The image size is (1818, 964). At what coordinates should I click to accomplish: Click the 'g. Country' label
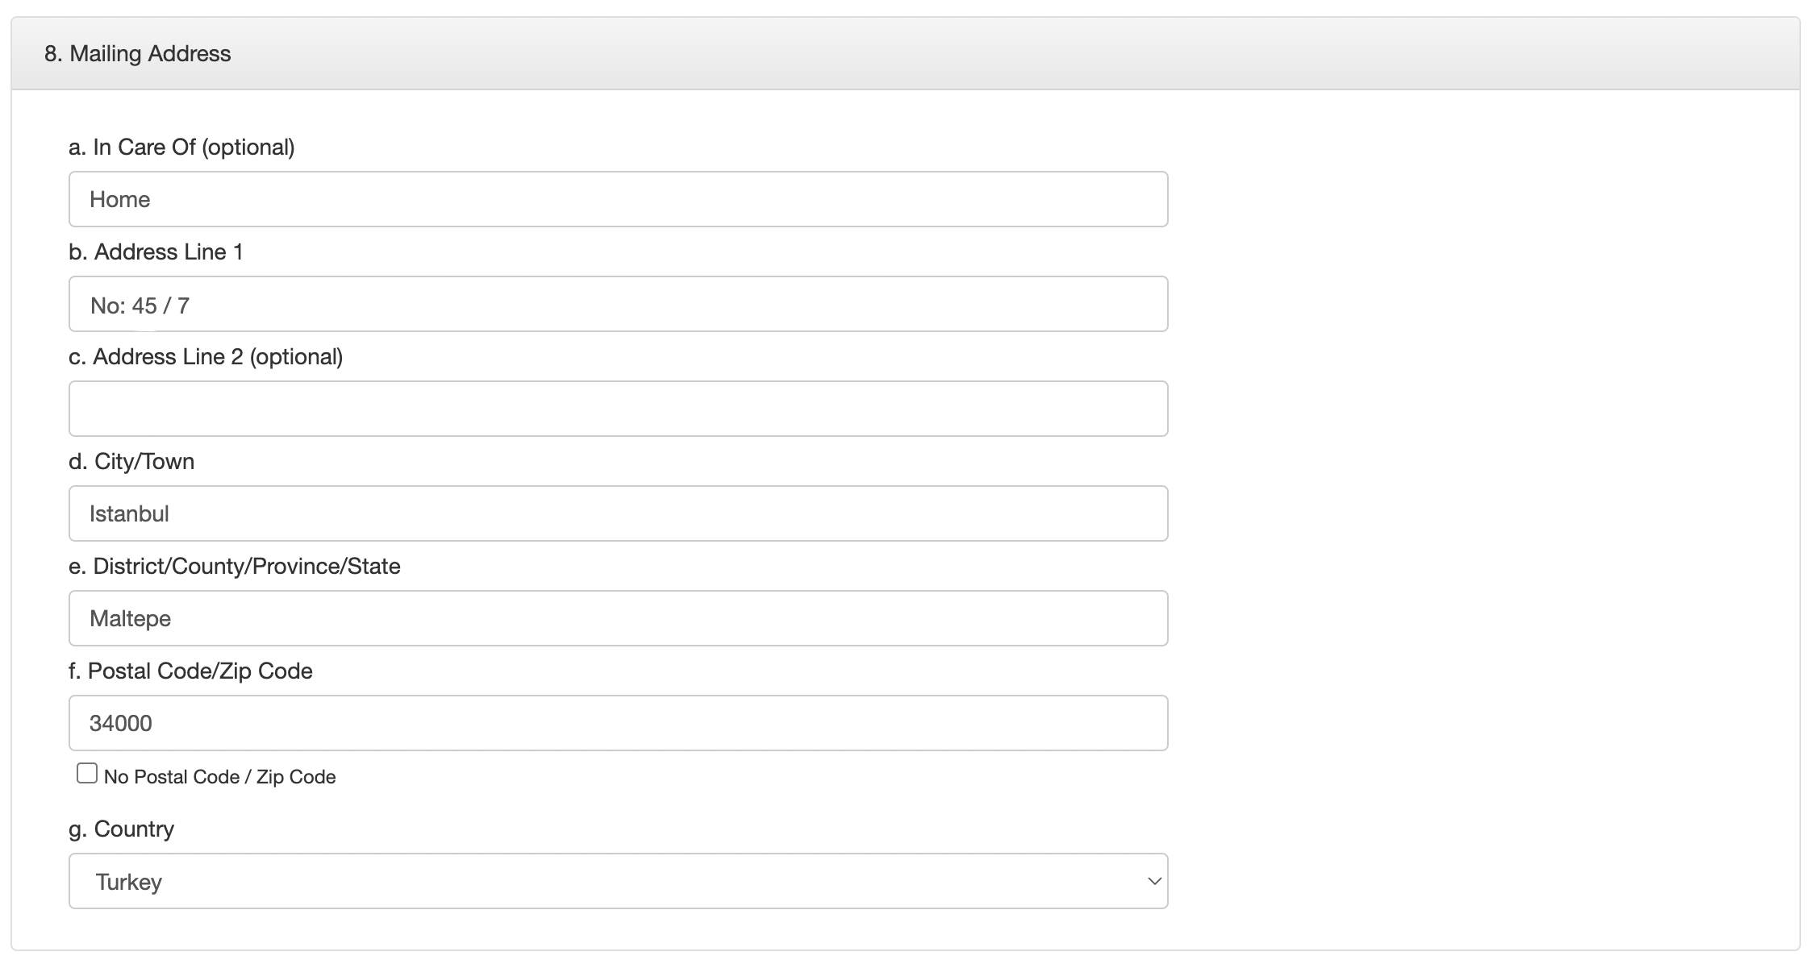[x=121, y=829]
